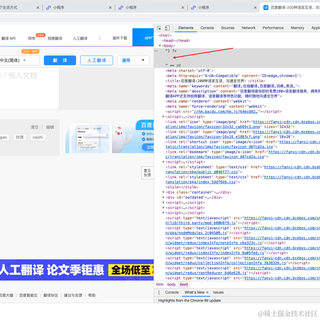The image size is (320, 320).
Task: Select the caizhi history tag
Action: pos(38,137)
